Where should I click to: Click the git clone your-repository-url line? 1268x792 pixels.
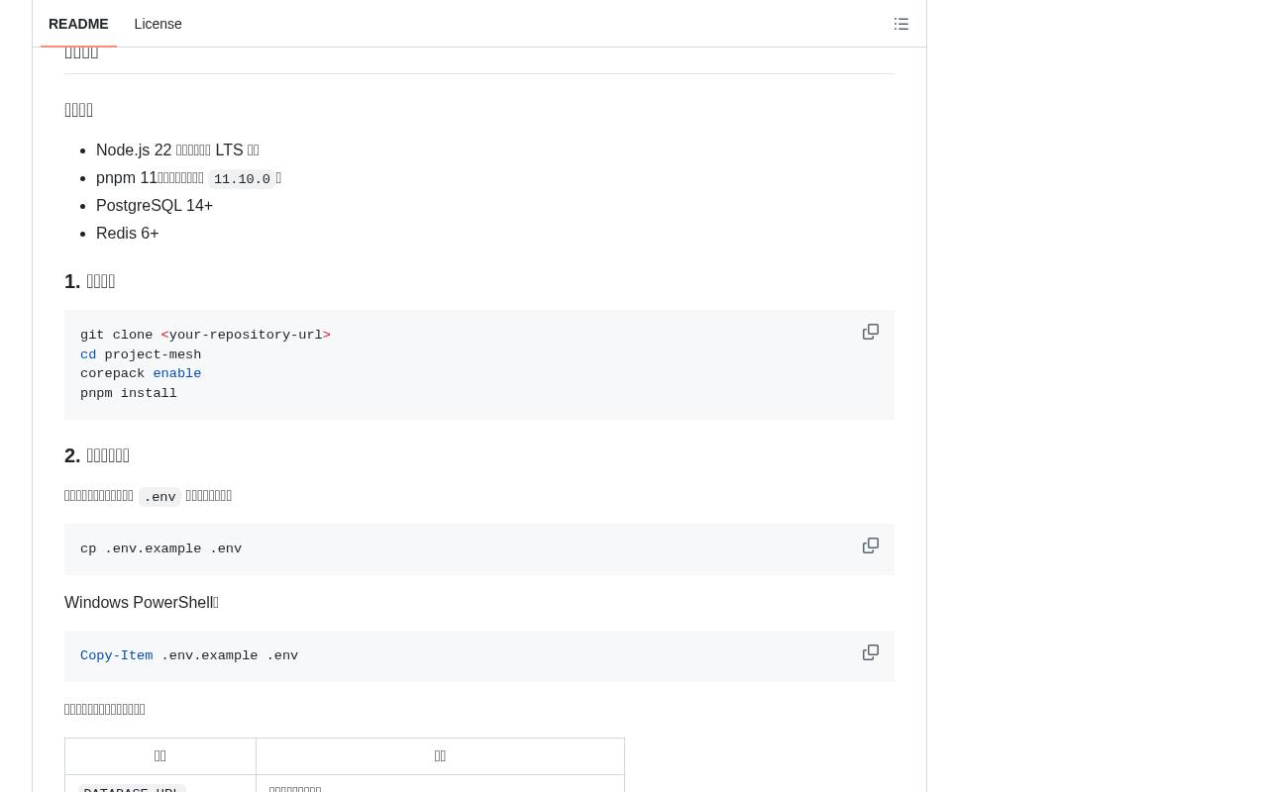(205, 336)
